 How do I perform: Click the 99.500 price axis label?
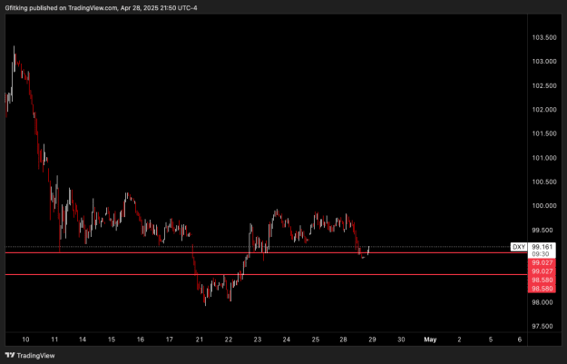tap(542, 231)
